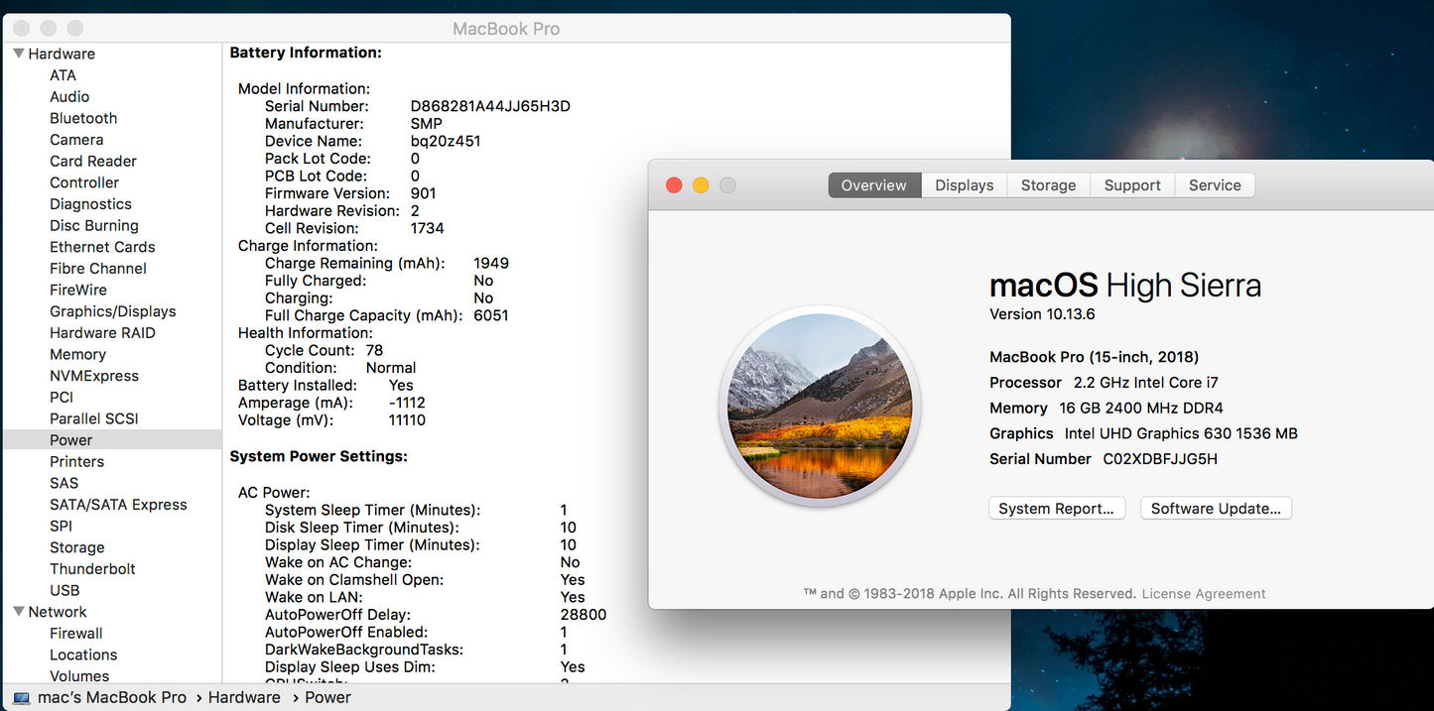
Task: Switch to the Displays tab
Action: tap(963, 184)
